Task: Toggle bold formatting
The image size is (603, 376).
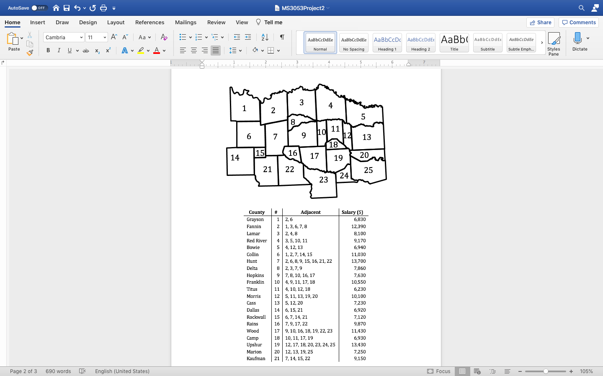Action: tap(48, 51)
